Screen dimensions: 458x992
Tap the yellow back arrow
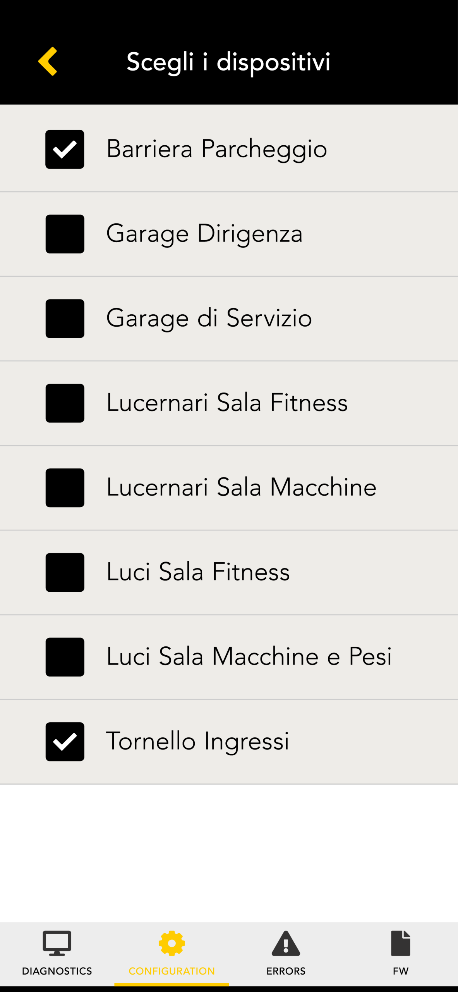click(48, 61)
